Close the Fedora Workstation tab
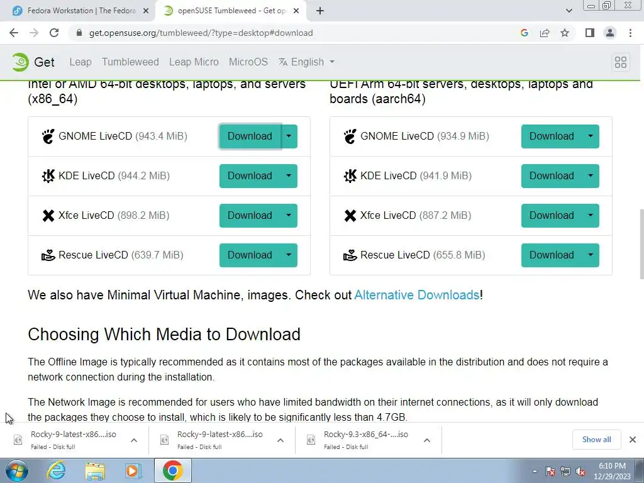Image resolution: width=644 pixels, height=483 pixels. point(146,11)
